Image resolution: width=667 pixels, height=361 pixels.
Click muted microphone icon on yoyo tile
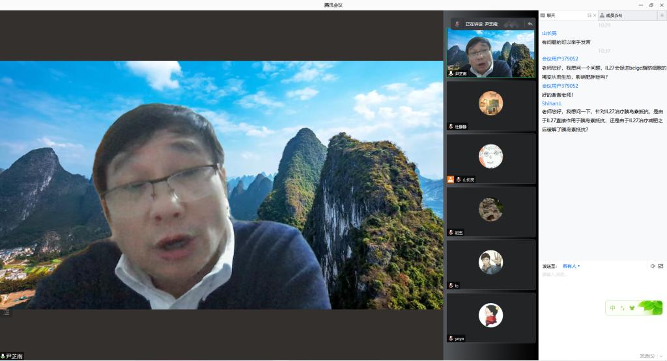coord(450,338)
